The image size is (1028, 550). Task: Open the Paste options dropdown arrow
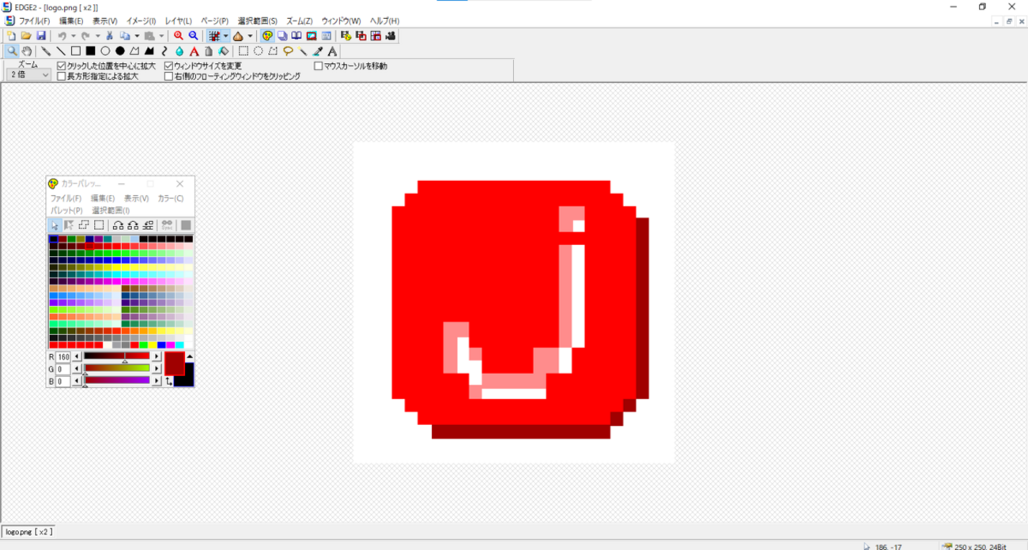coord(161,36)
